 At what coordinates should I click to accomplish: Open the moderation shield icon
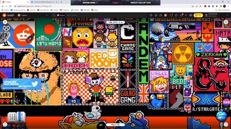tap(171, 15)
